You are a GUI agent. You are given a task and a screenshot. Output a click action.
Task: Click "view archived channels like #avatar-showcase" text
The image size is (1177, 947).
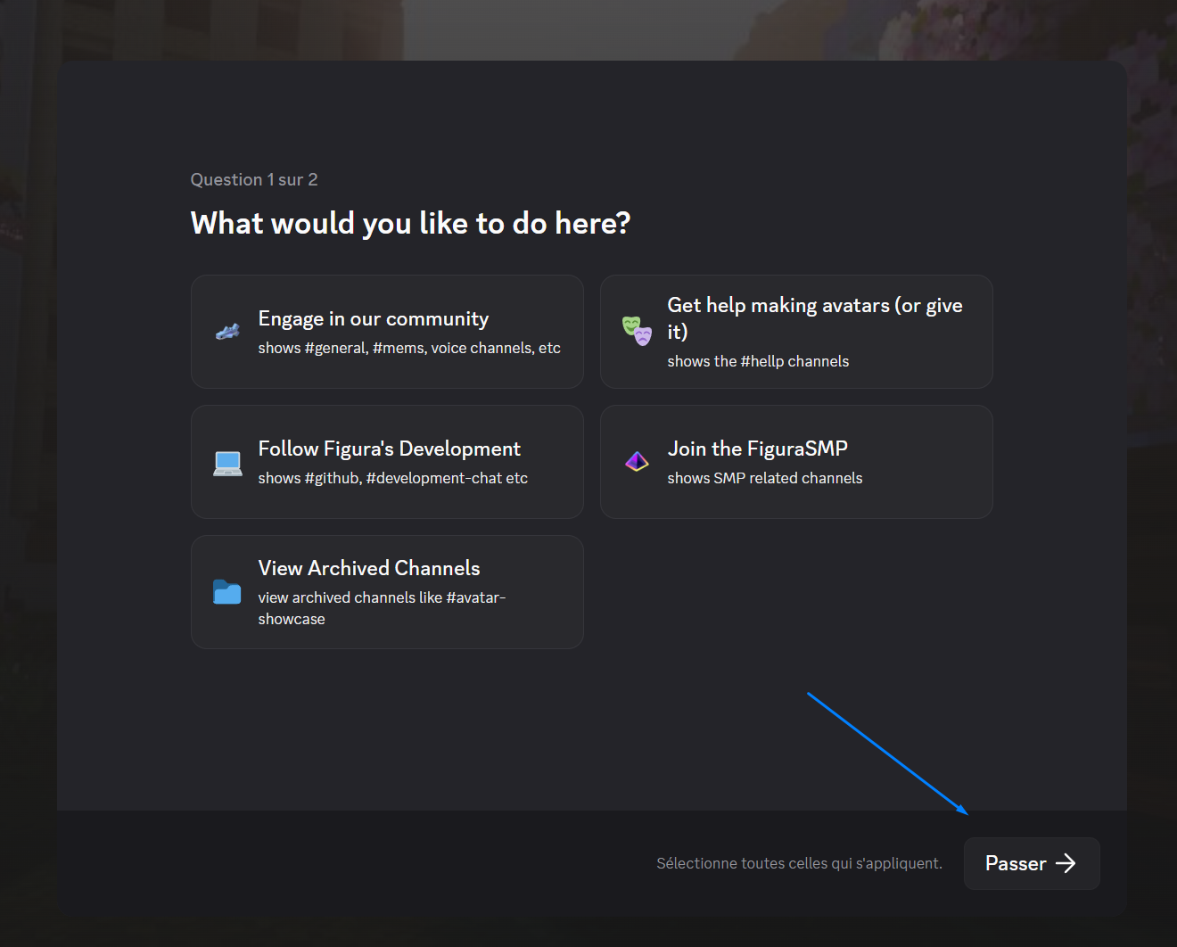[x=382, y=608]
